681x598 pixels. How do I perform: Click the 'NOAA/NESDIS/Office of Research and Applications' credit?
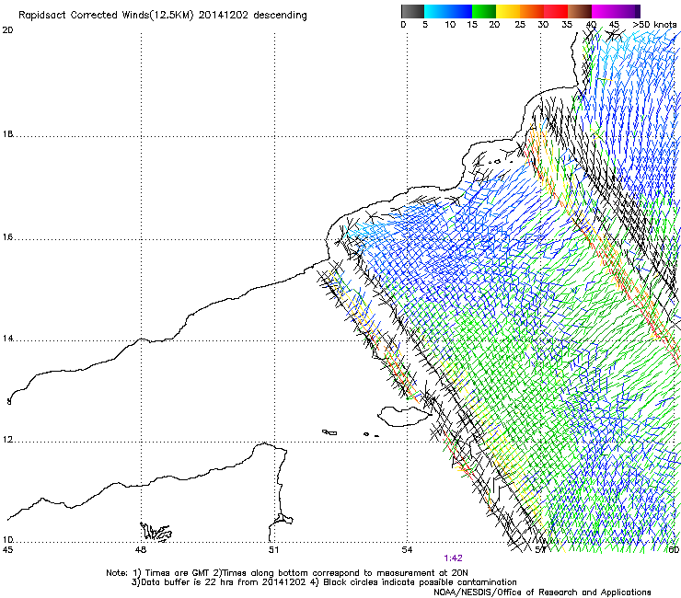click(x=542, y=592)
